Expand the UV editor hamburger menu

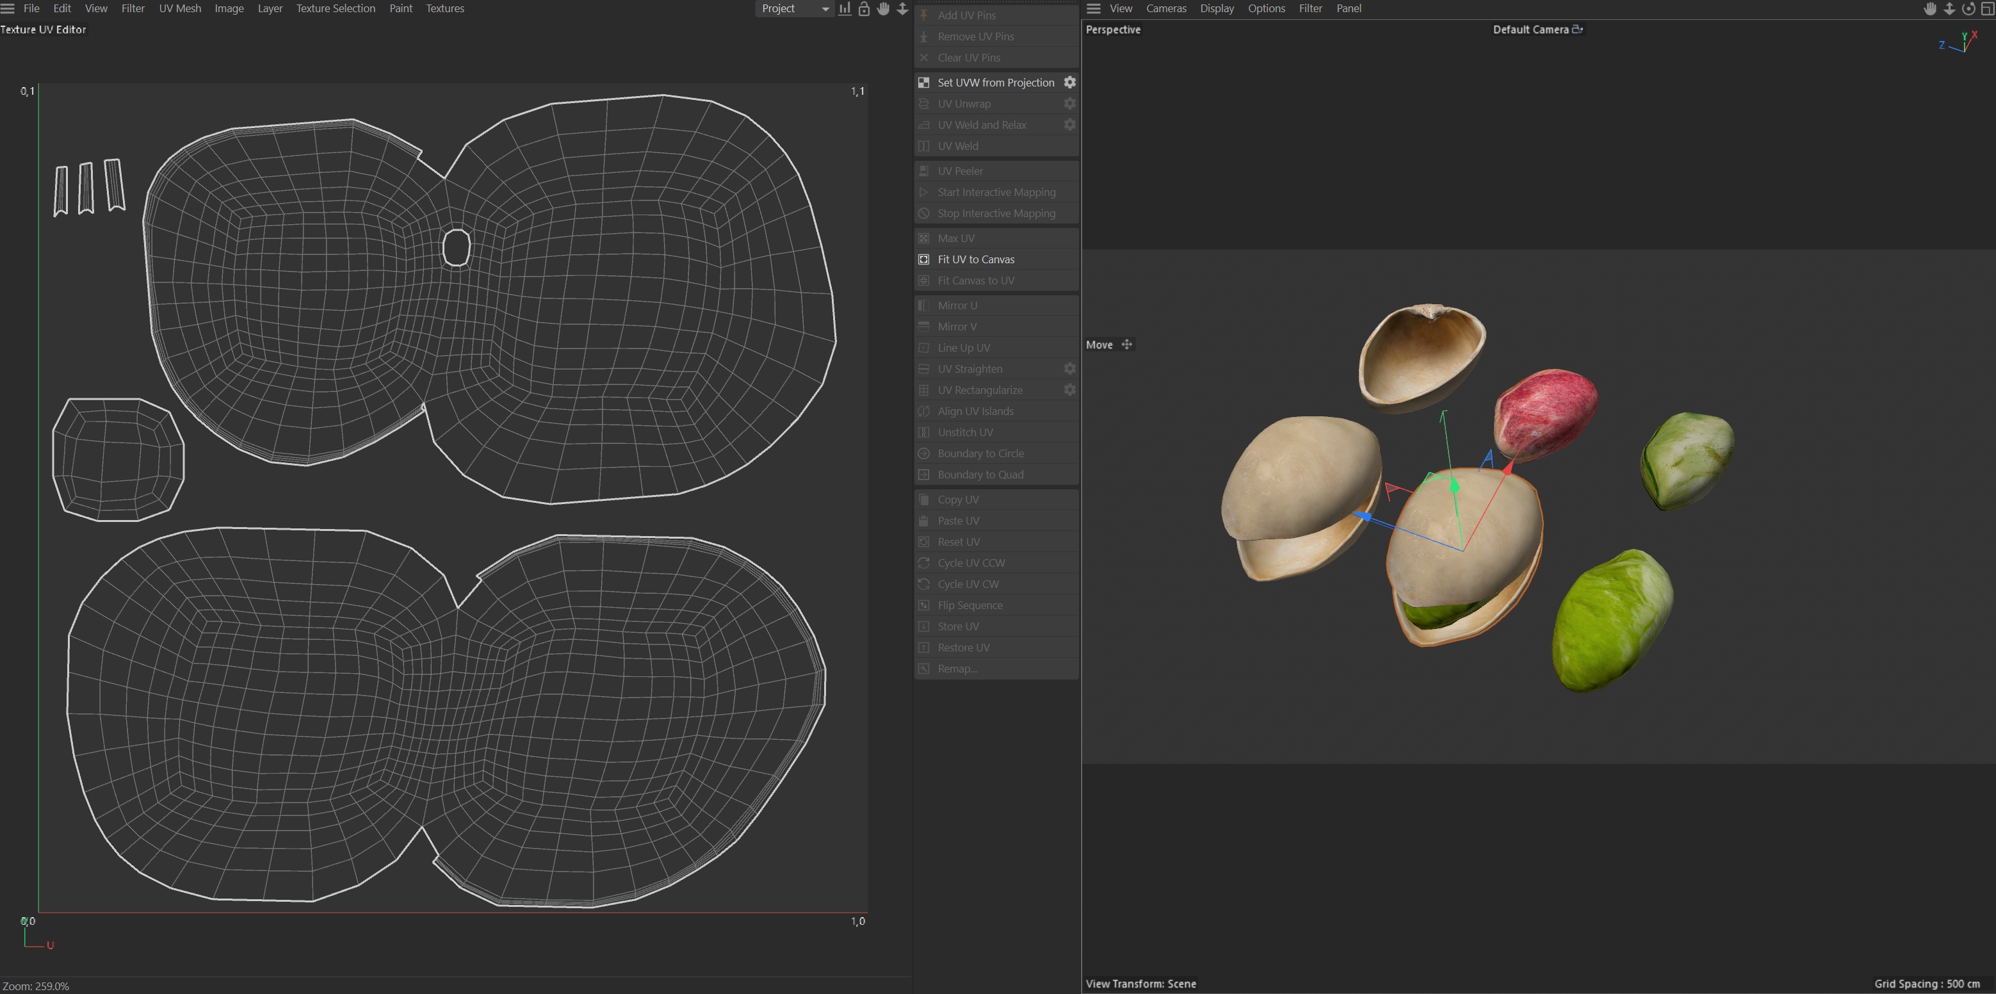(x=8, y=8)
